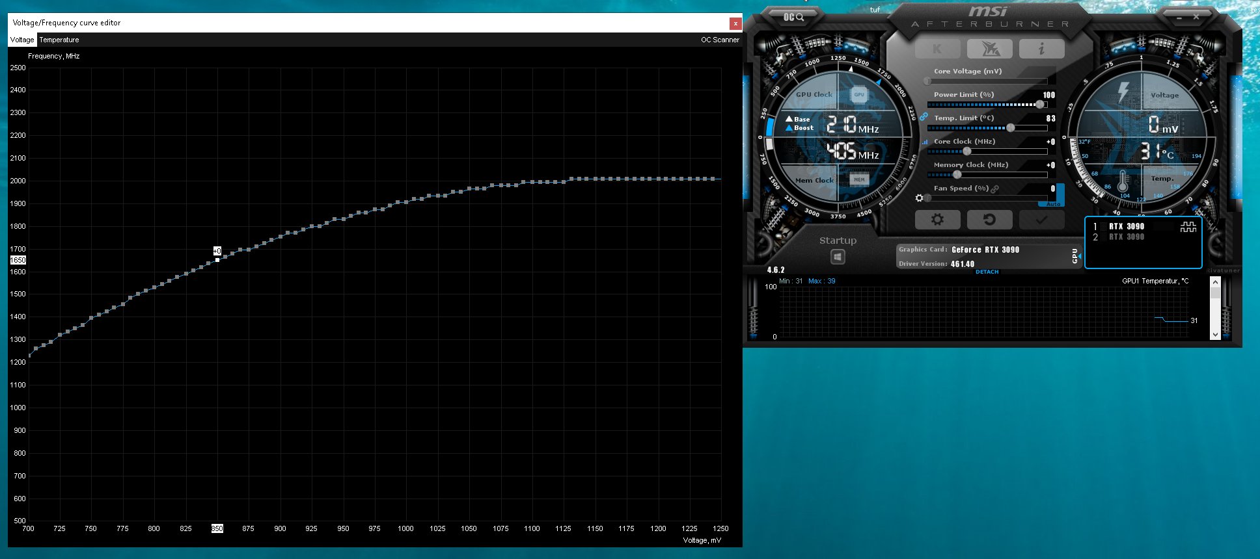Click the DETACH link
The height and width of the screenshot is (559, 1260).
(987, 272)
